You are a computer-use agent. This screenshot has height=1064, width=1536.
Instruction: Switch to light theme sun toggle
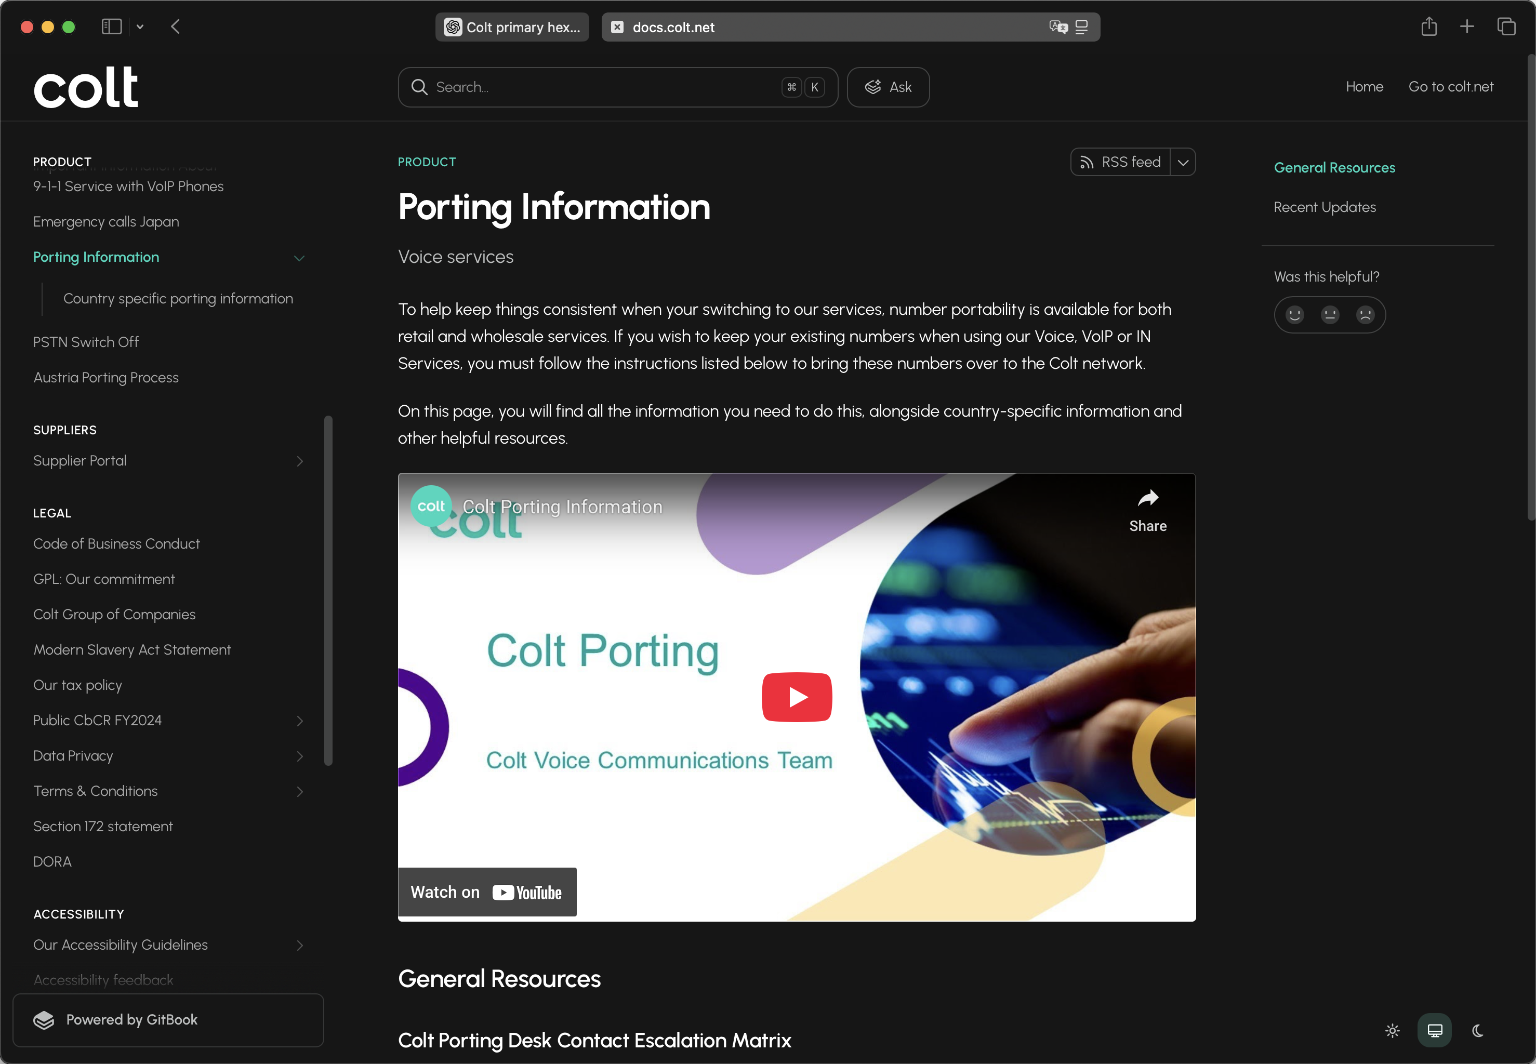tap(1392, 1031)
